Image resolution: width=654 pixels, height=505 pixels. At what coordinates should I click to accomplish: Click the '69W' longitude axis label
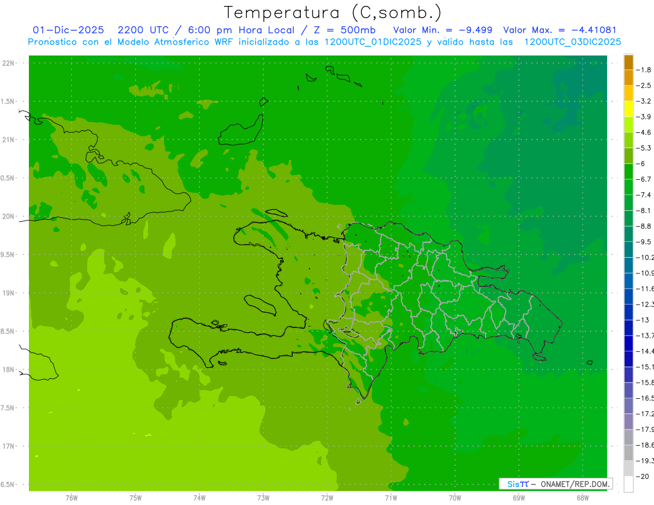coord(519,497)
